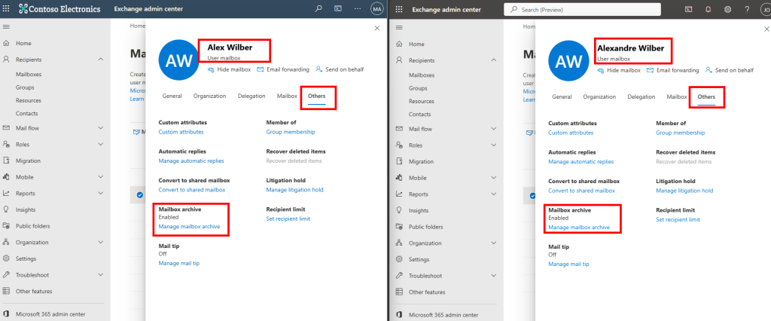
Task: Expand Mobile in Contoso window sidebar
Action: 101,177
